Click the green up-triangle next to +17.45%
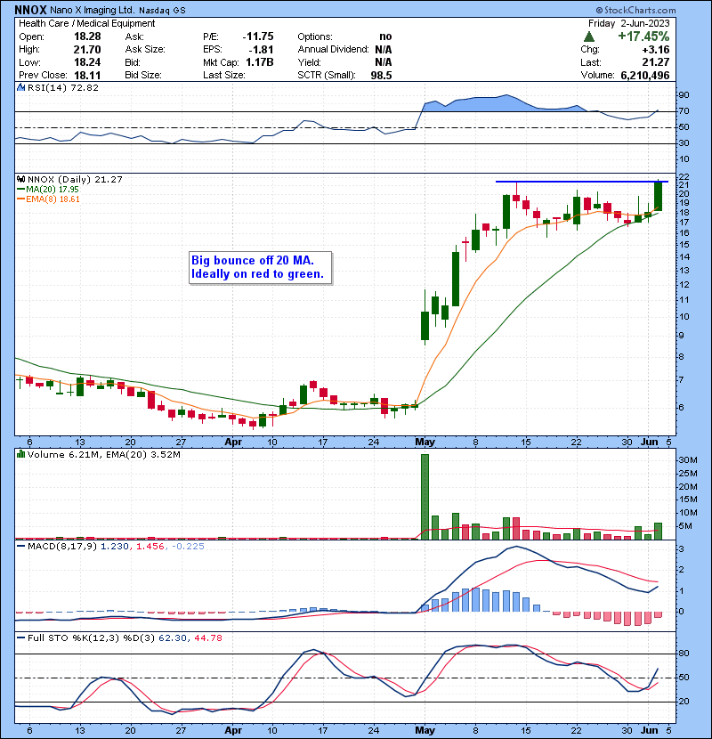The image size is (712, 739). (588, 37)
